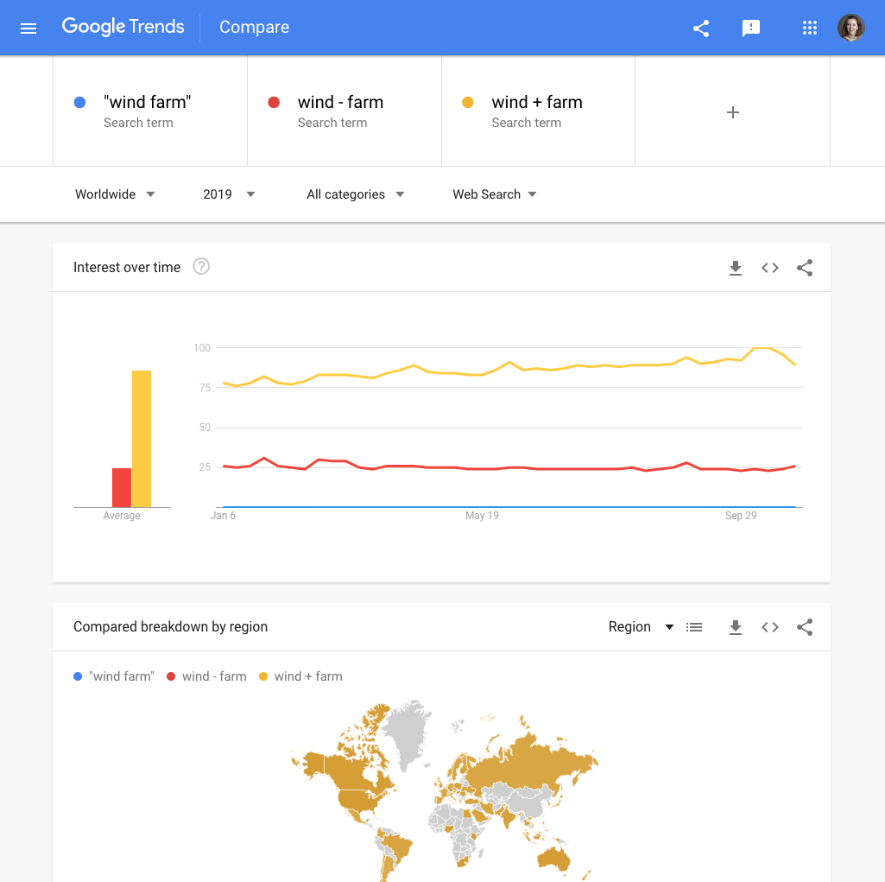Embed the Interest over time chart
The image size is (885, 882).
(x=770, y=268)
